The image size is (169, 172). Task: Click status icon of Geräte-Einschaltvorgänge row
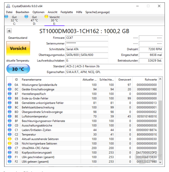[10, 89]
